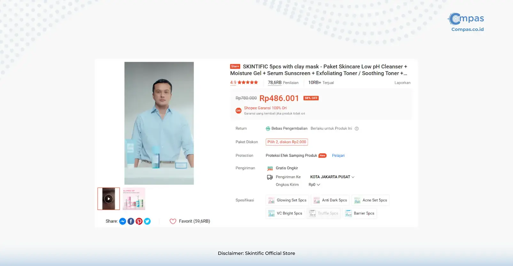Viewport: 513px width, 266px height.
Task: Click the ORI guarantee icon
Action: pyautogui.click(x=238, y=111)
